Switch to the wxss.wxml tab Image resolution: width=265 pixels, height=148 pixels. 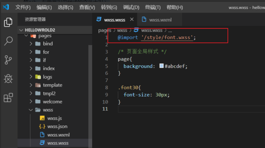[x=160, y=20]
